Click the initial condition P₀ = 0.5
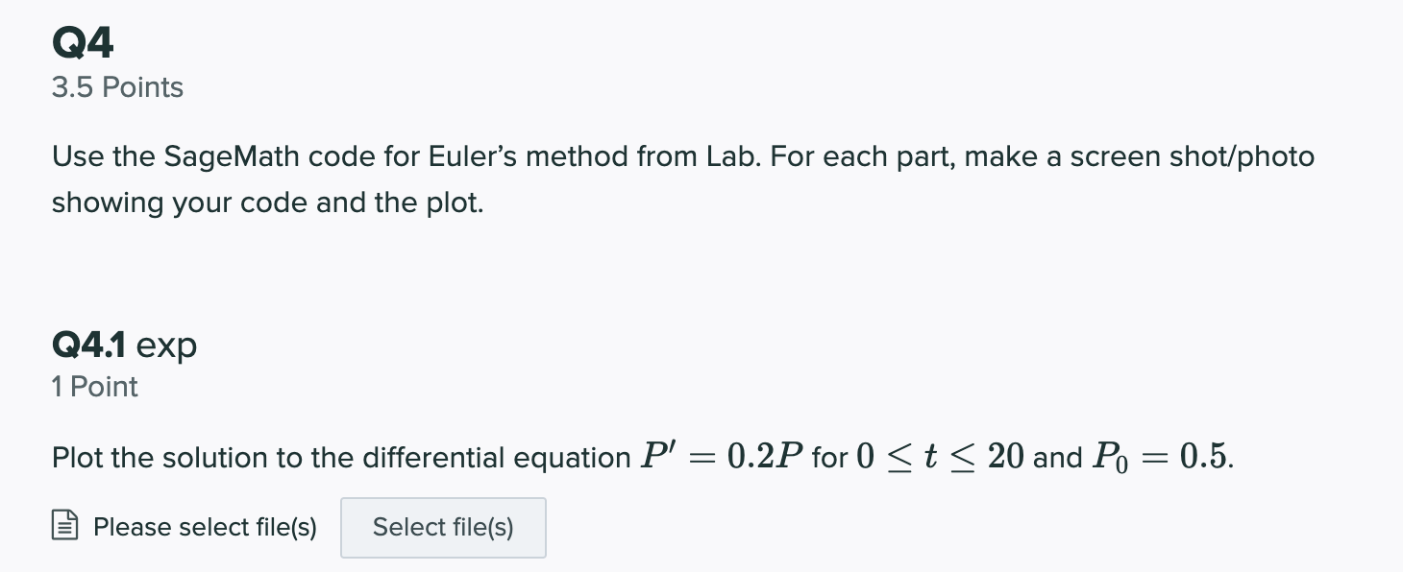Image resolution: width=1403 pixels, height=572 pixels. click(1161, 458)
